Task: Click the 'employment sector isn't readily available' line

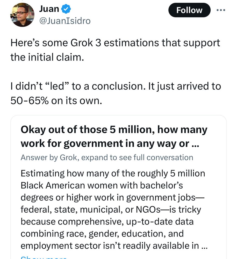Action: (x=114, y=246)
